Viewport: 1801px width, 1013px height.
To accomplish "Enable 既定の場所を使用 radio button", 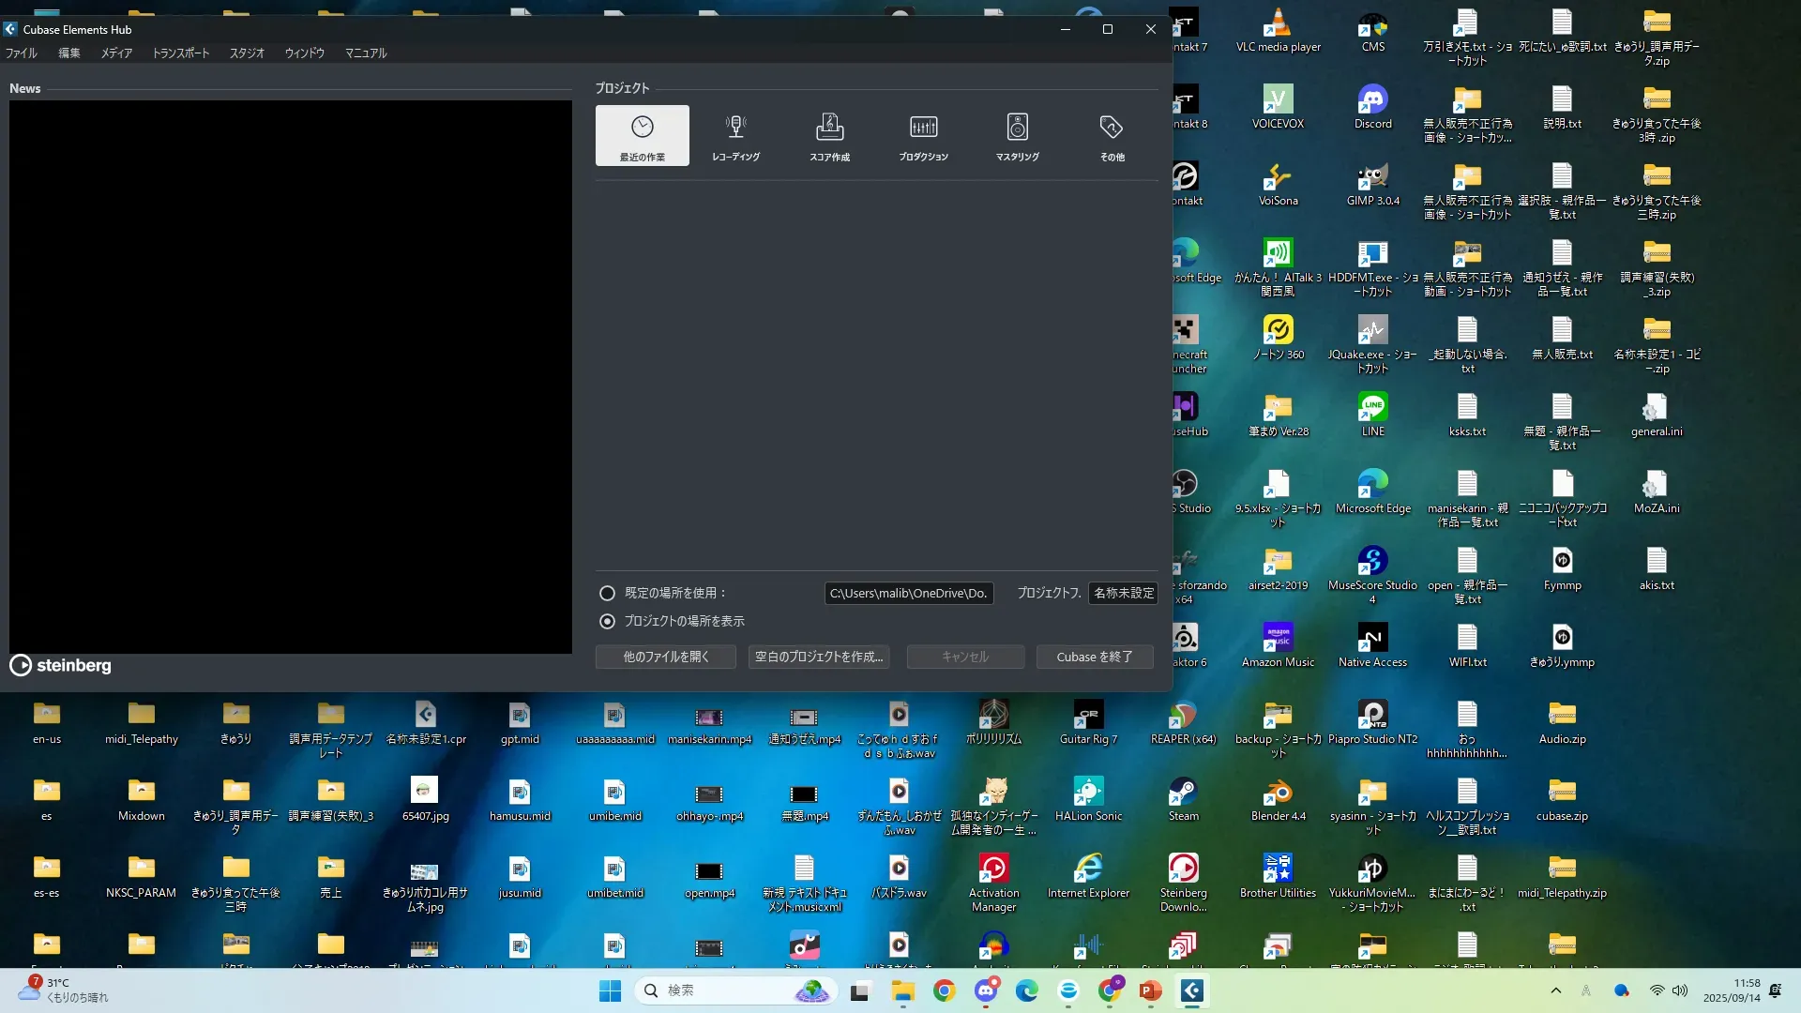I will pyautogui.click(x=607, y=593).
